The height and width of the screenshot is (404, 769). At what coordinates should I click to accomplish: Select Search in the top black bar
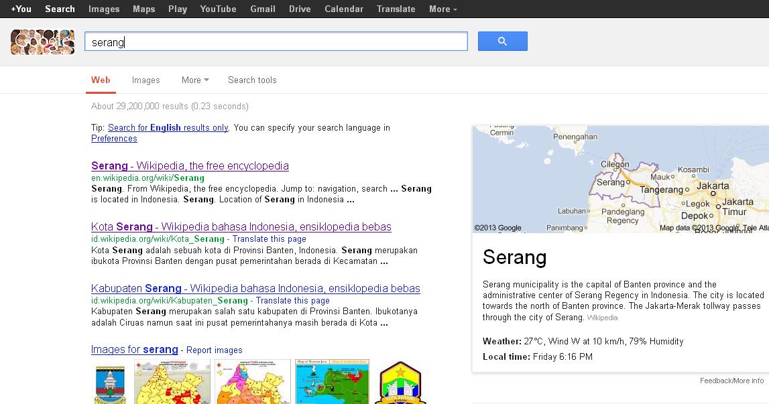60,9
